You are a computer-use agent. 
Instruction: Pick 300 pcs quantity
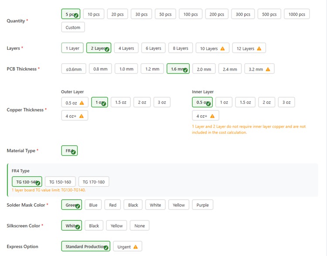tap(243, 14)
